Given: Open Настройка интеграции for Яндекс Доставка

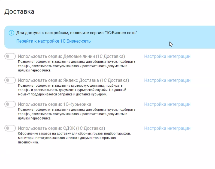Looking at the screenshot, I should click(x=167, y=80).
